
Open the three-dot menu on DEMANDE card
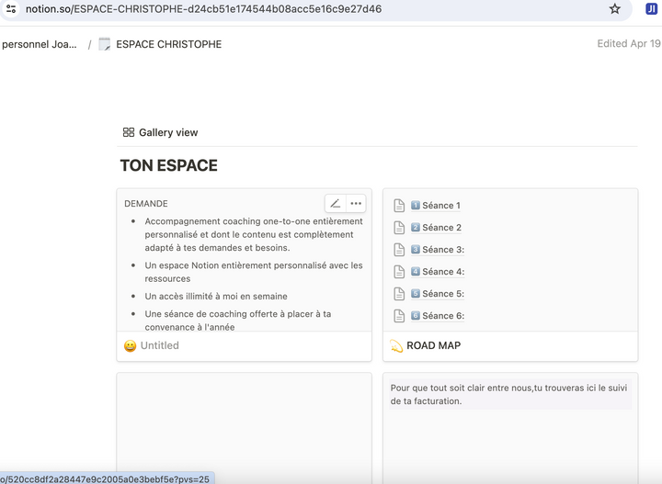tap(356, 203)
